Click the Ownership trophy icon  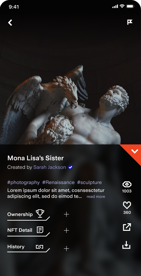40,214
